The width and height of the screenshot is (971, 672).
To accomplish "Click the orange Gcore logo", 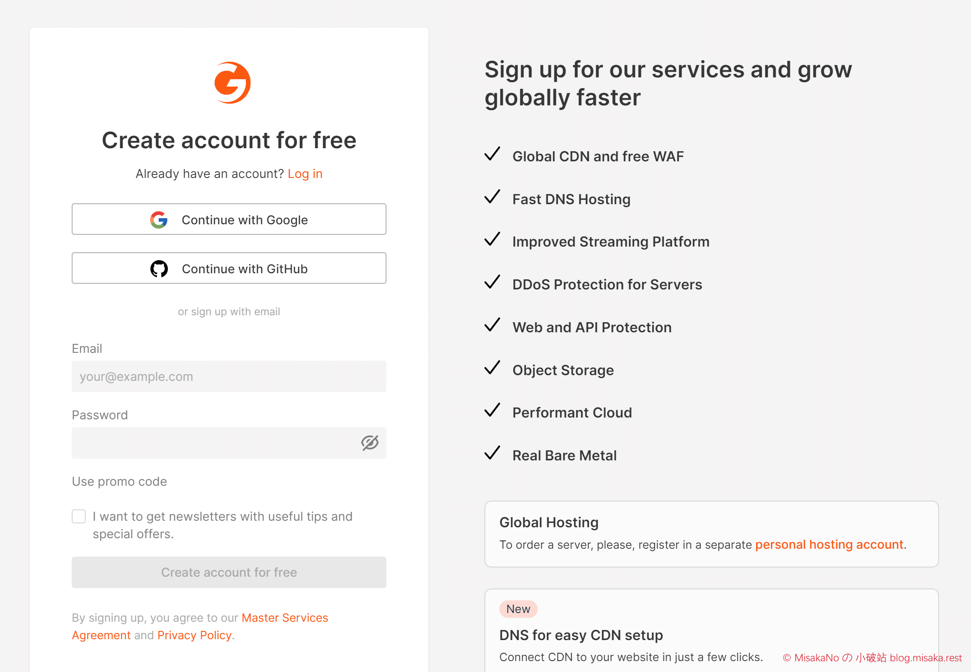I will tap(232, 83).
